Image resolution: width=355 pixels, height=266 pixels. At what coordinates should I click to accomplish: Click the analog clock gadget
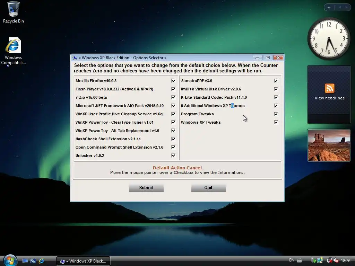coord(329,39)
